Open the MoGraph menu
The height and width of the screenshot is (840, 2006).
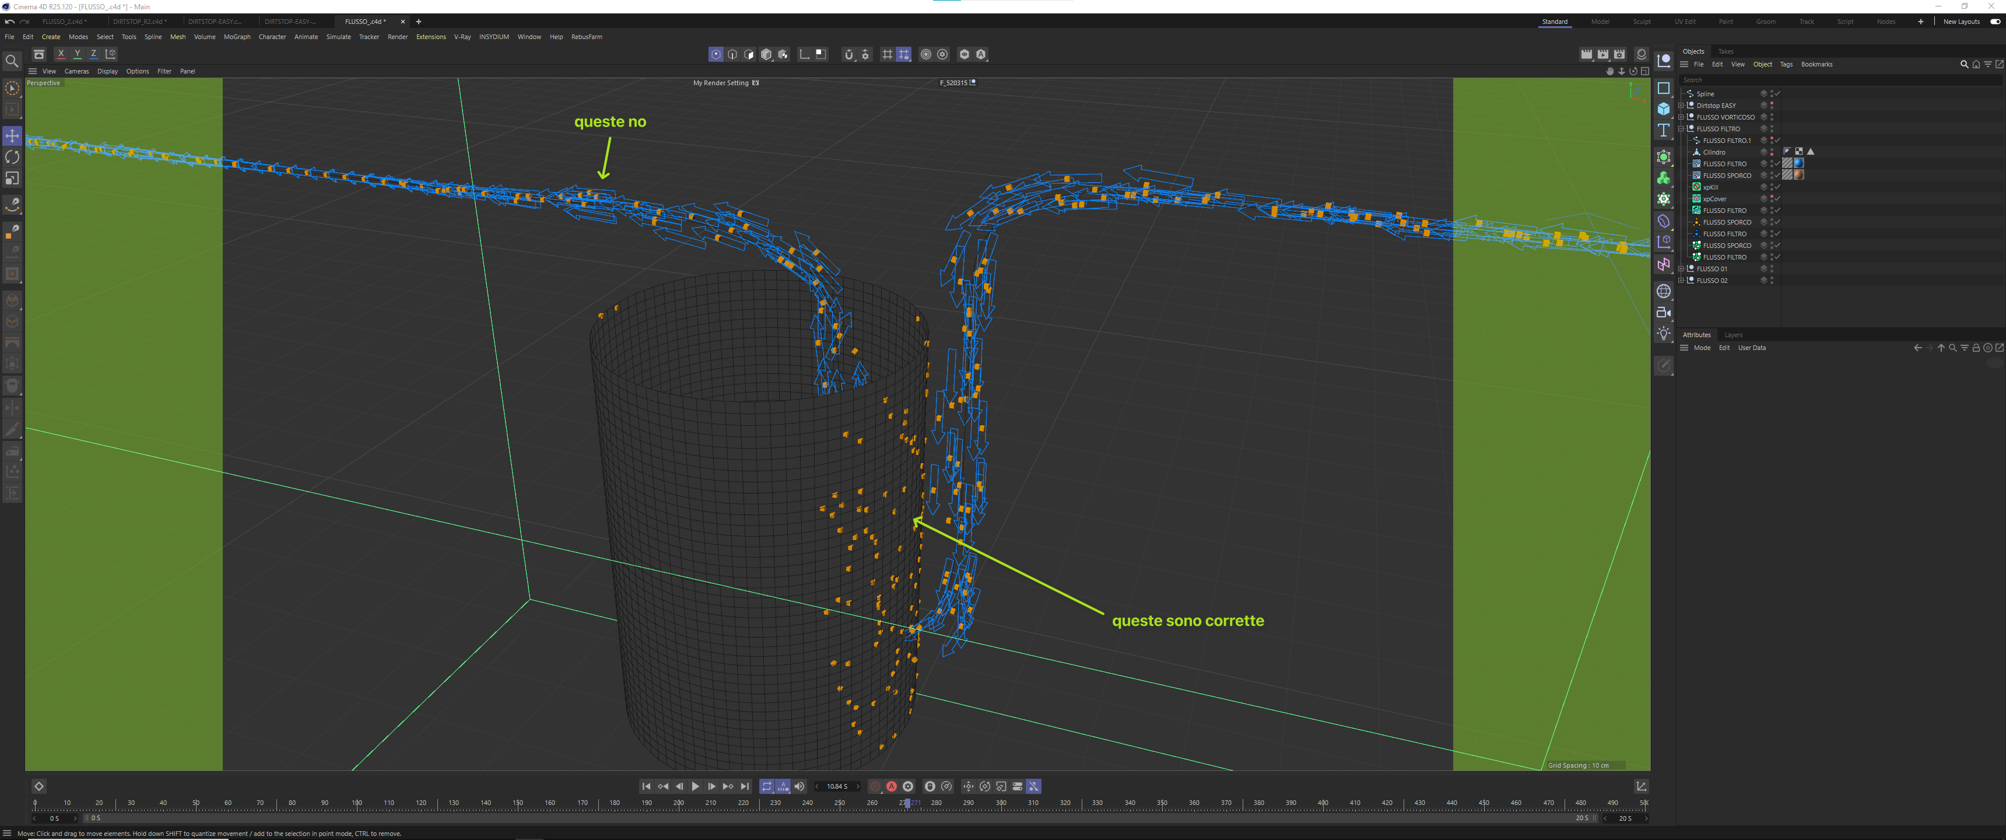point(237,37)
